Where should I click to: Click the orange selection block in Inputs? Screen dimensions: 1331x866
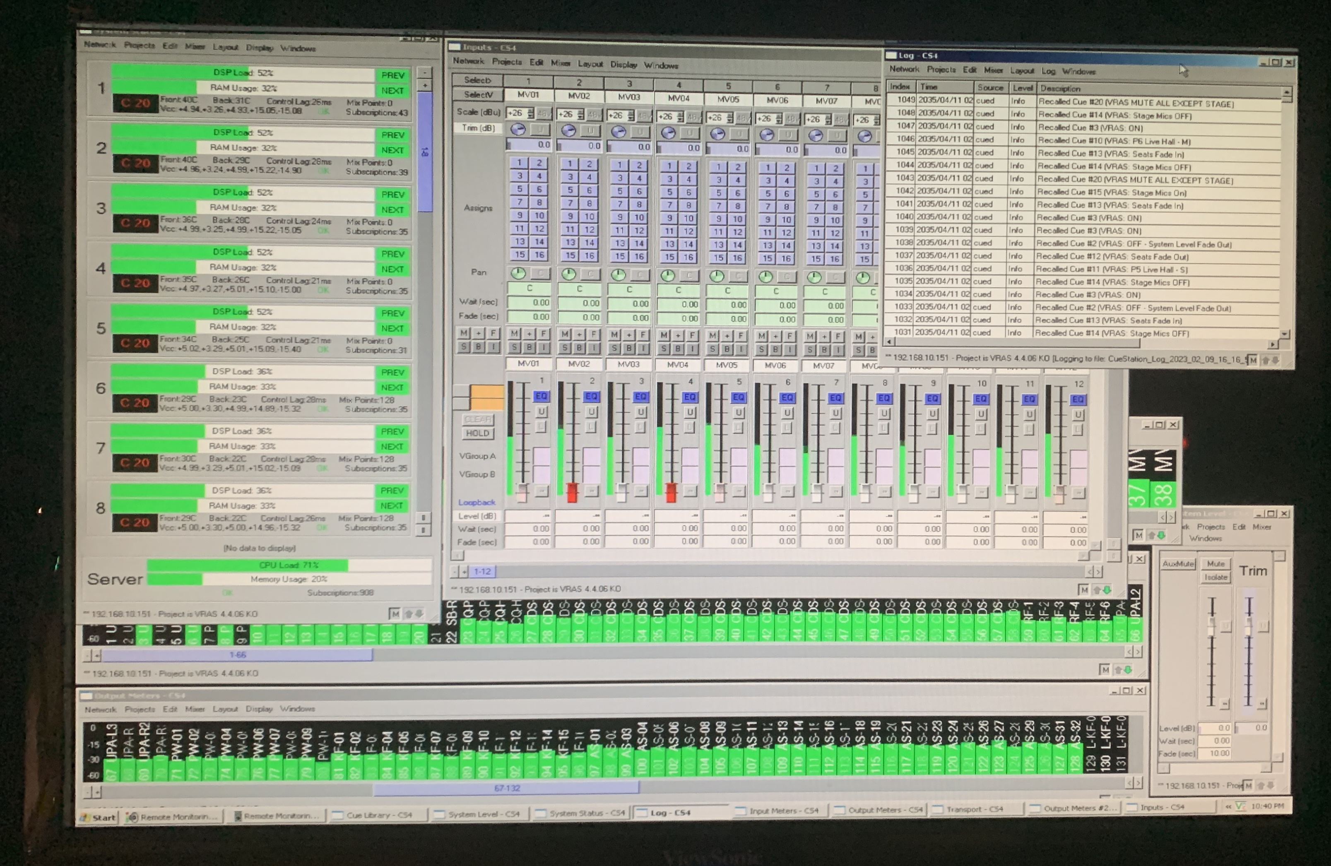click(486, 397)
